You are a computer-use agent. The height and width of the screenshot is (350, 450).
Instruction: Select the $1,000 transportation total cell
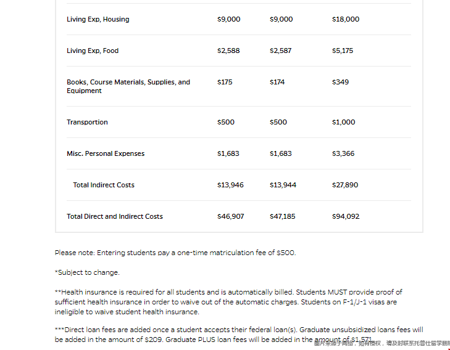(343, 122)
